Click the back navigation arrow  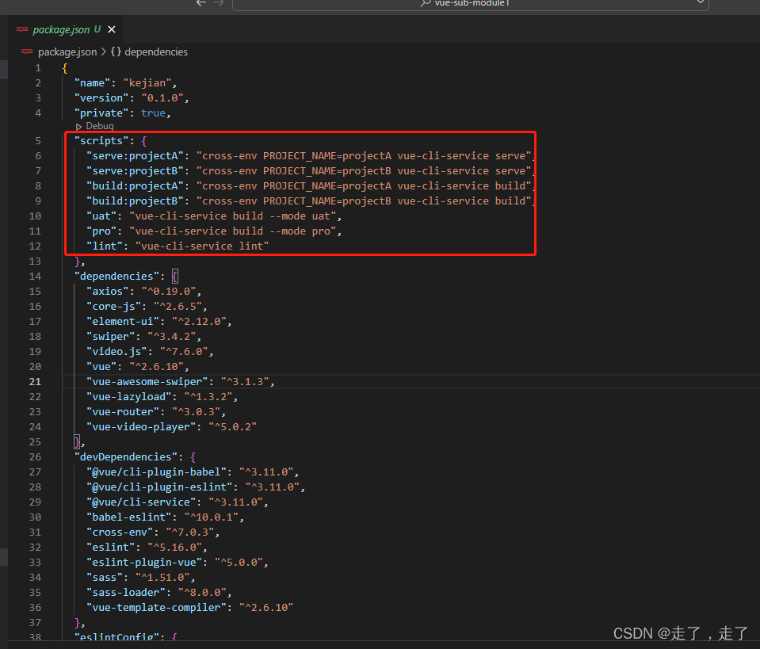(x=201, y=4)
